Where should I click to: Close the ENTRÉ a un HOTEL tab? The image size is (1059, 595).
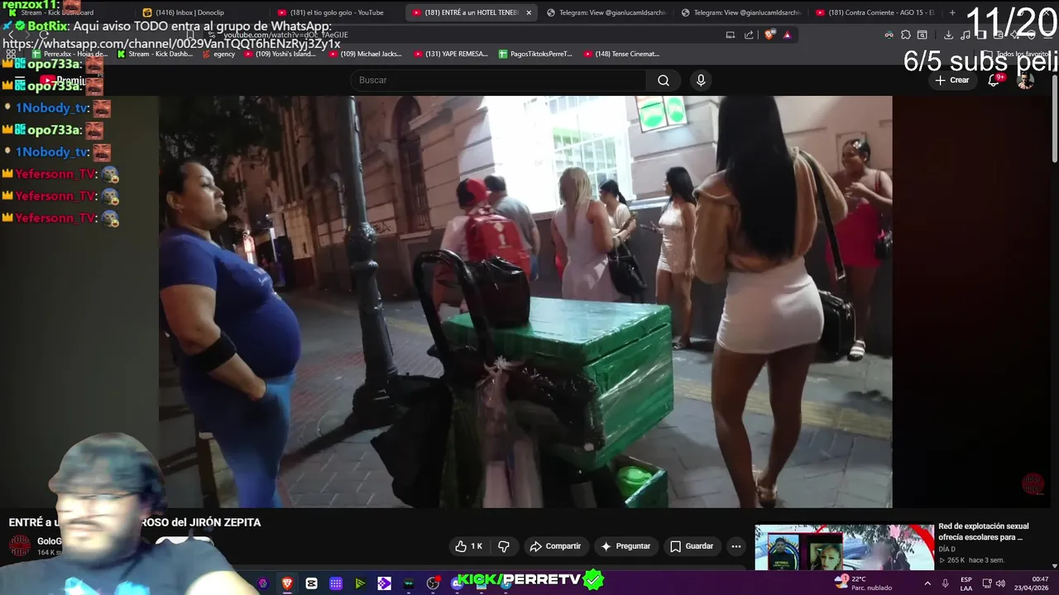pos(529,12)
